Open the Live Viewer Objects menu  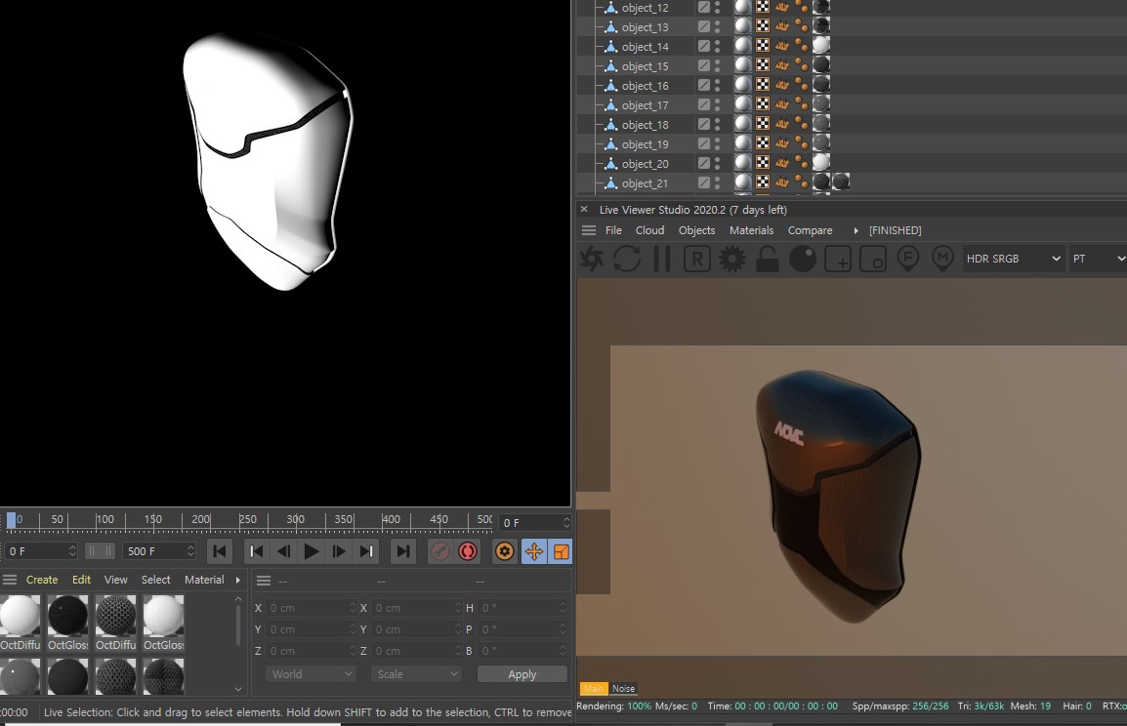pos(696,230)
